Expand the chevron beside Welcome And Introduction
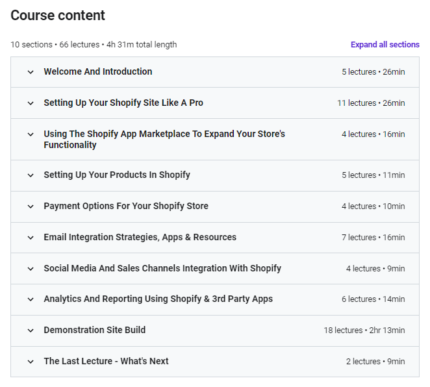This screenshot has width=430, height=387. [x=31, y=72]
